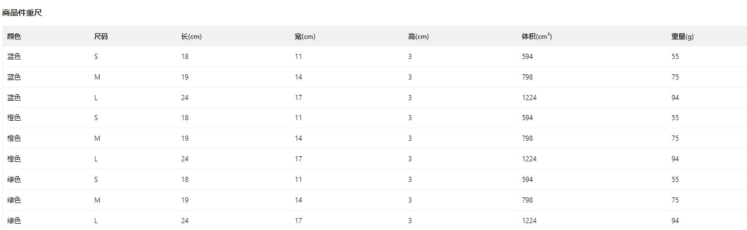Image resolution: width=747 pixels, height=230 pixels.
Task: Click the 高(cm) column header
Action: tap(419, 37)
